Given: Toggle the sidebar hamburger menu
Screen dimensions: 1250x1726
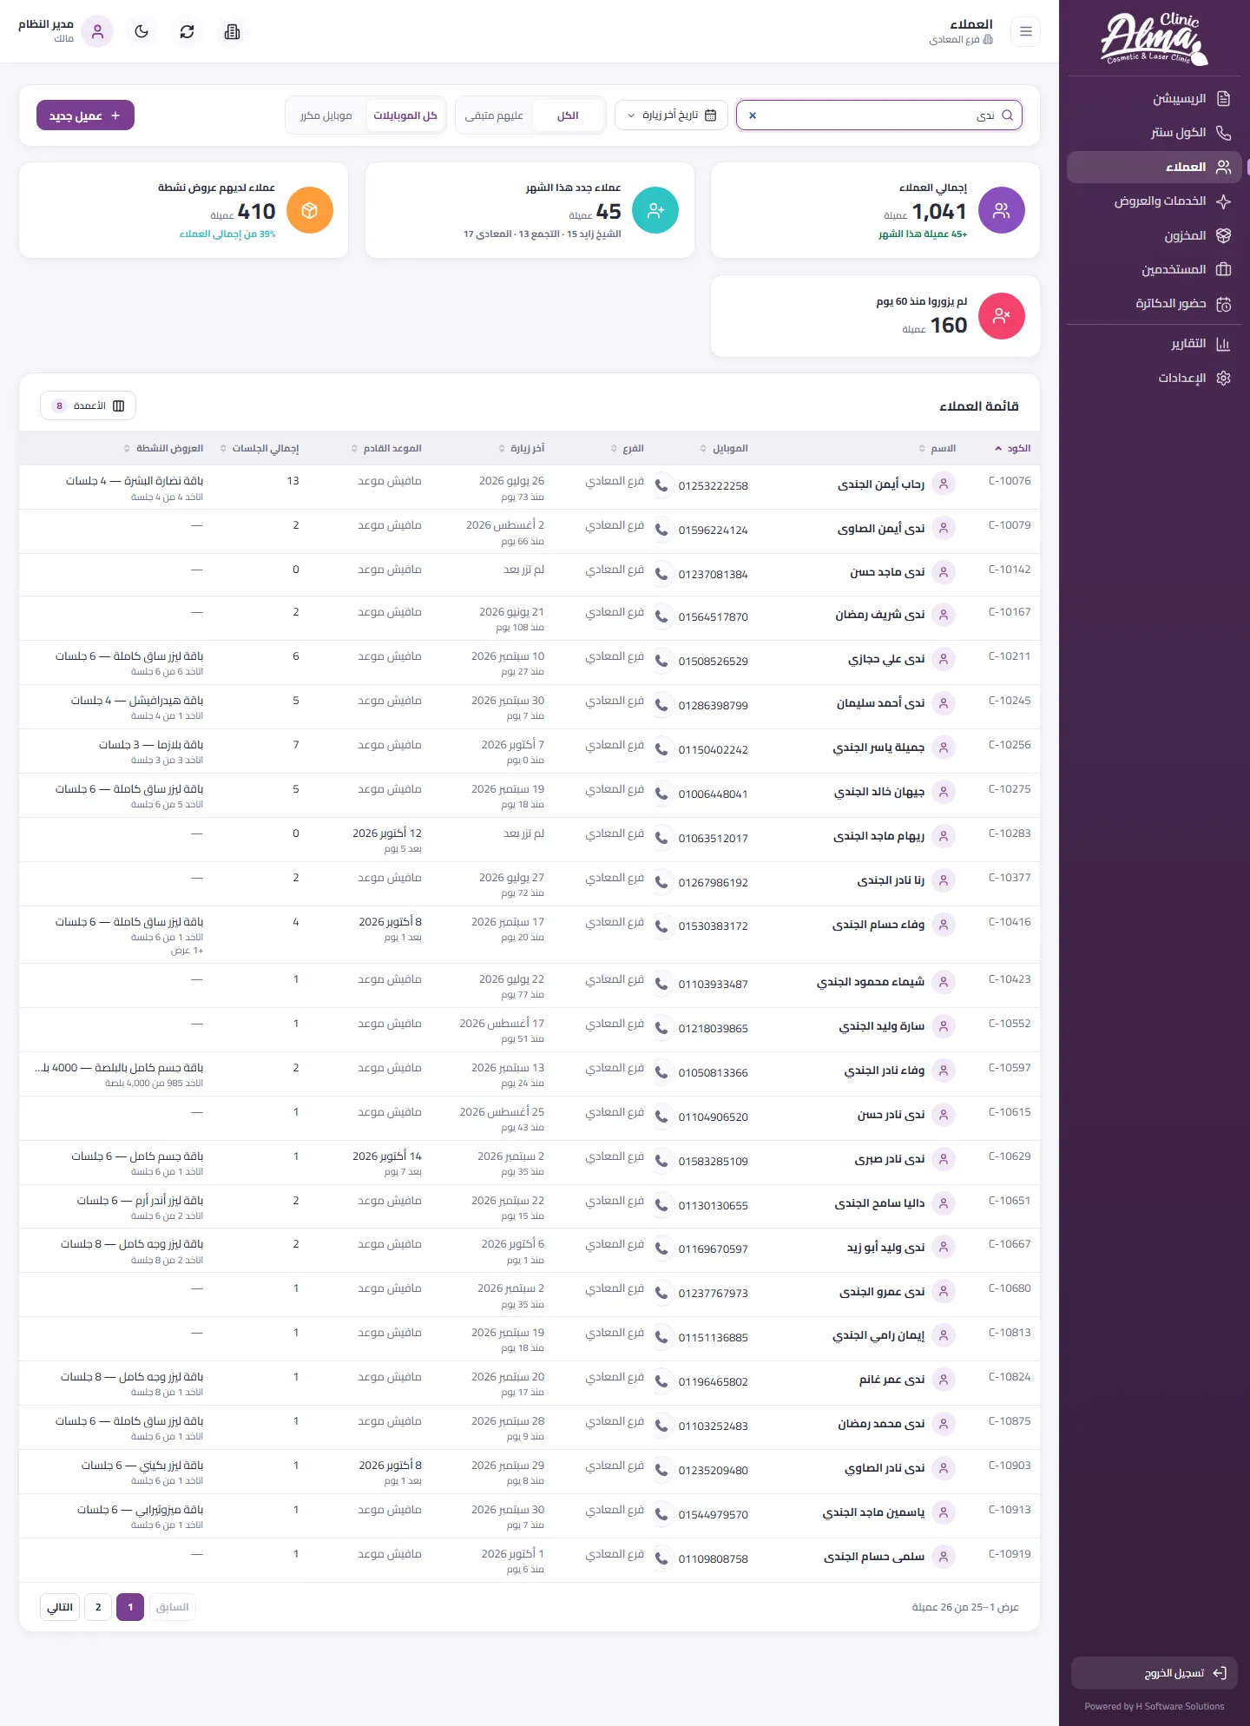Looking at the screenshot, I should (x=1026, y=32).
